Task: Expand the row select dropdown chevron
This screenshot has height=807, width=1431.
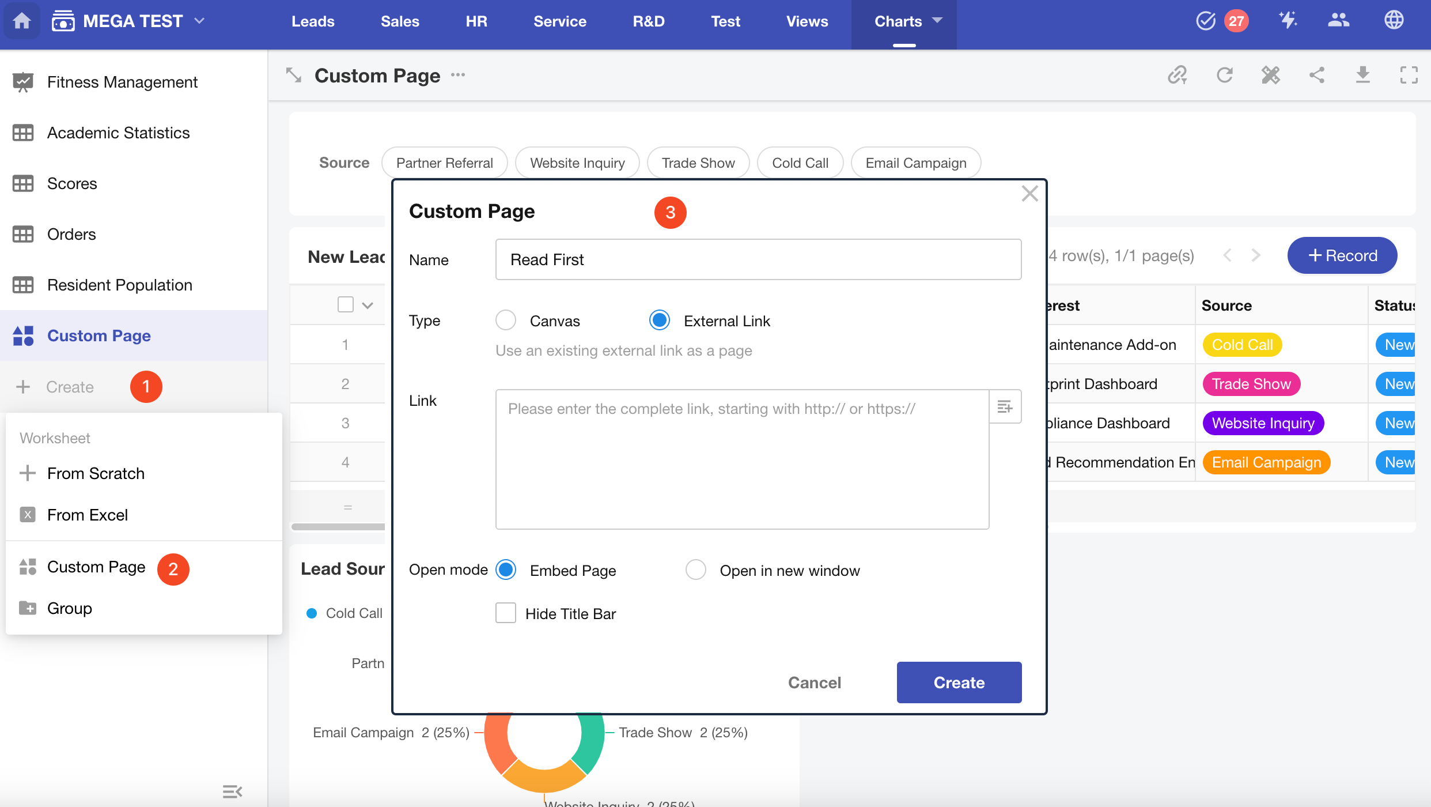Action: point(368,305)
